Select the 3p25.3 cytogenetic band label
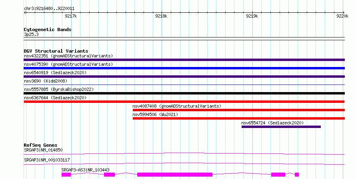This screenshot has width=356, height=179. point(31,34)
